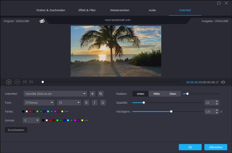Open the font size 72 dropdown
Viewport: 232px width, 153px height.
click(69, 103)
